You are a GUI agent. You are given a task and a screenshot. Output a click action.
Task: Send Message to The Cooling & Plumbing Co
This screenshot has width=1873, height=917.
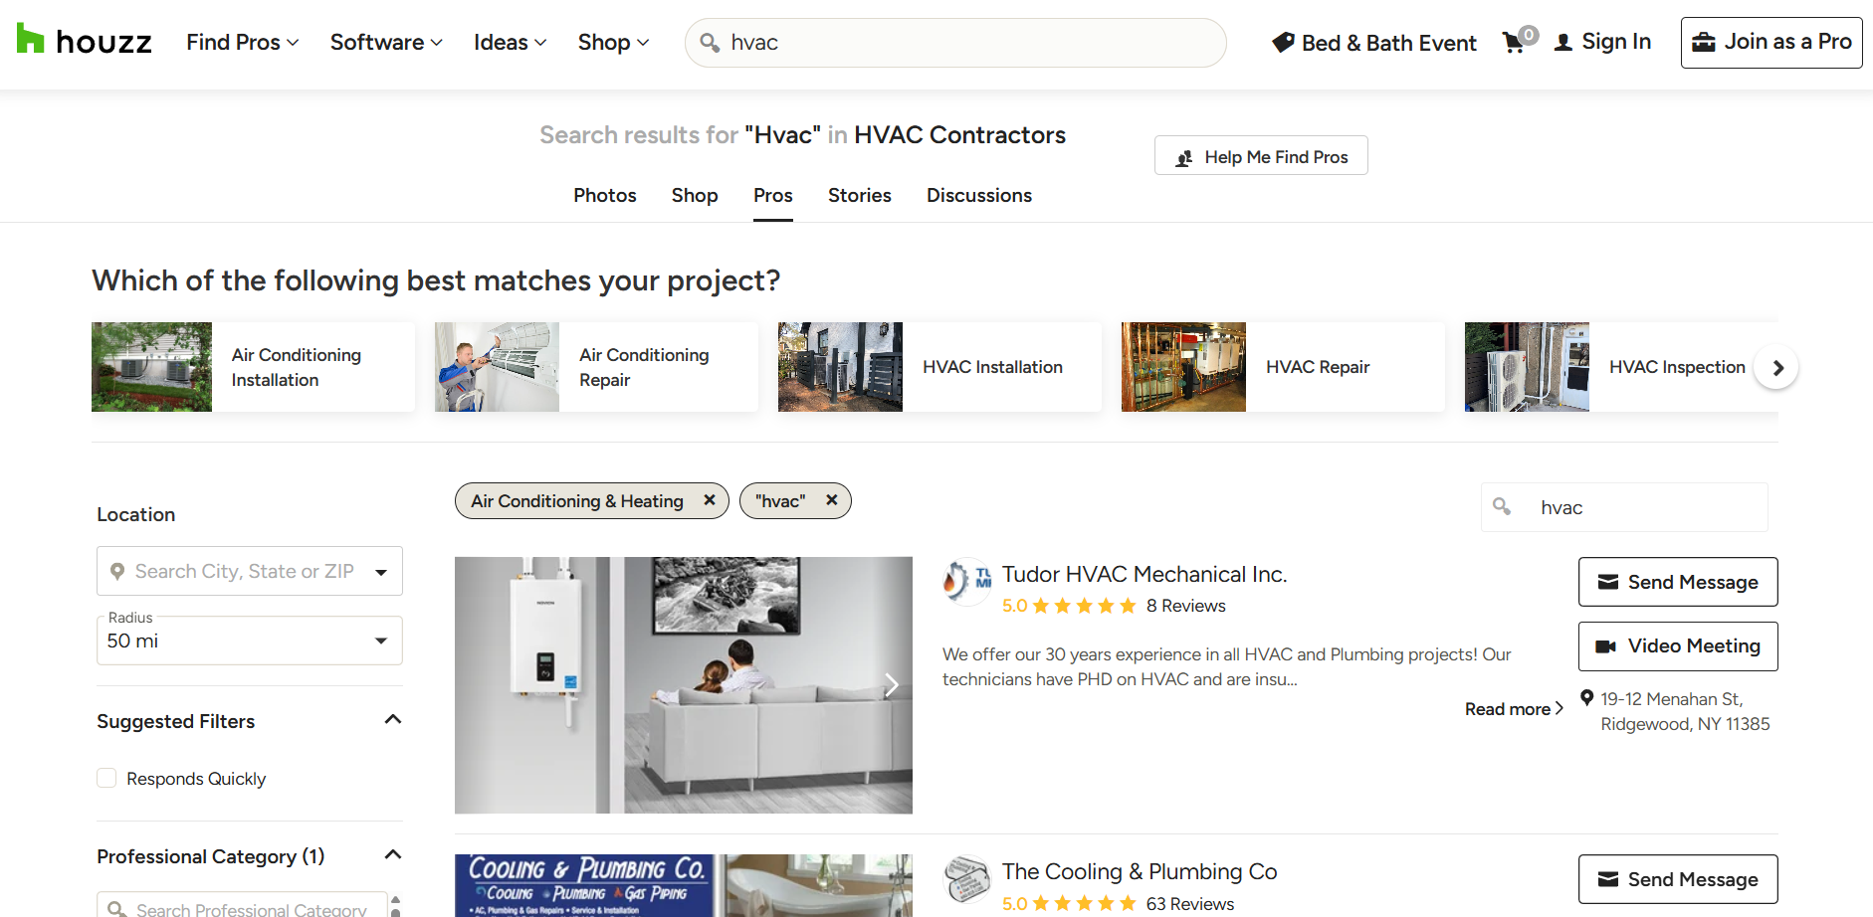pos(1677,879)
